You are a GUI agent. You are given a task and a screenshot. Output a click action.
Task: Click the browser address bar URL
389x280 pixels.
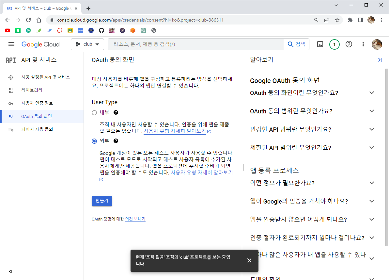pyautogui.click(x=140, y=20)
